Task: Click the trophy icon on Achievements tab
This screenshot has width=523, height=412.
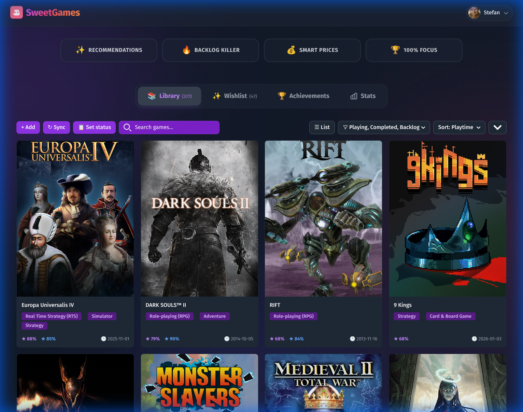Action: tap(282, 96)
